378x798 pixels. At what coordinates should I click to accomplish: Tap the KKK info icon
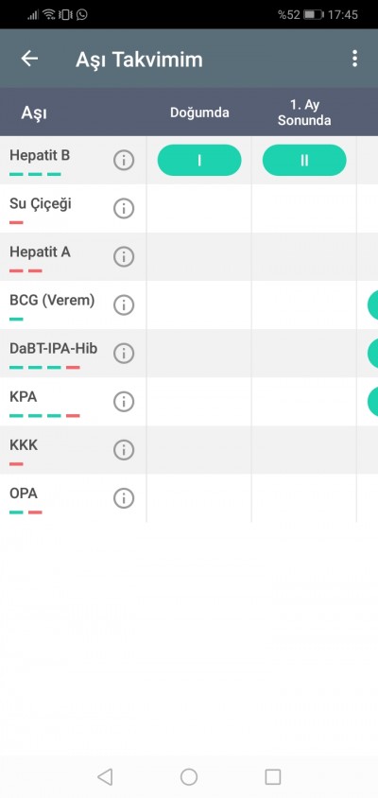[x=124, y=450]
